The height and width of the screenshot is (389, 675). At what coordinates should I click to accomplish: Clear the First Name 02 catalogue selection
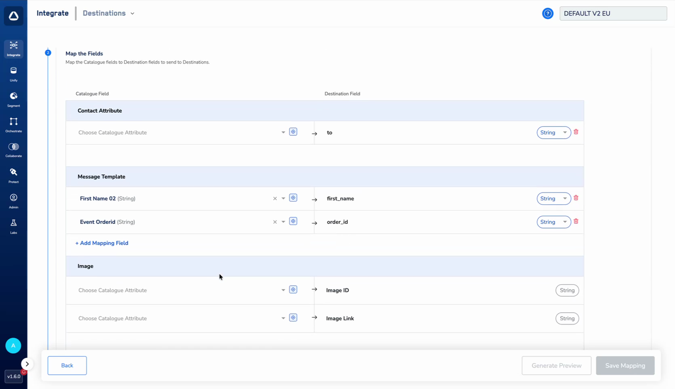(x=275, y=199)
